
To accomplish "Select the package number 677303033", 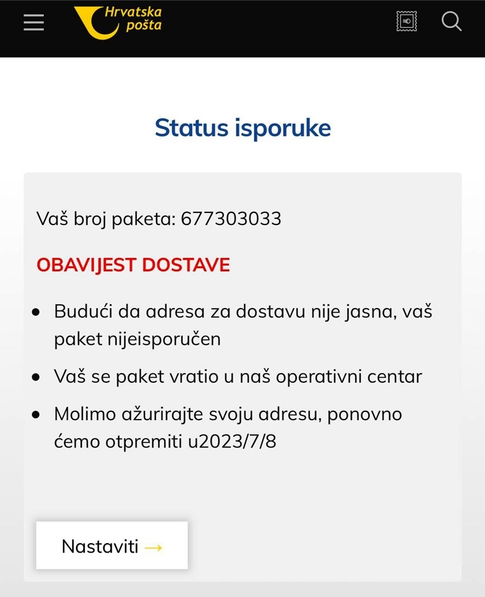I will 231,219.
